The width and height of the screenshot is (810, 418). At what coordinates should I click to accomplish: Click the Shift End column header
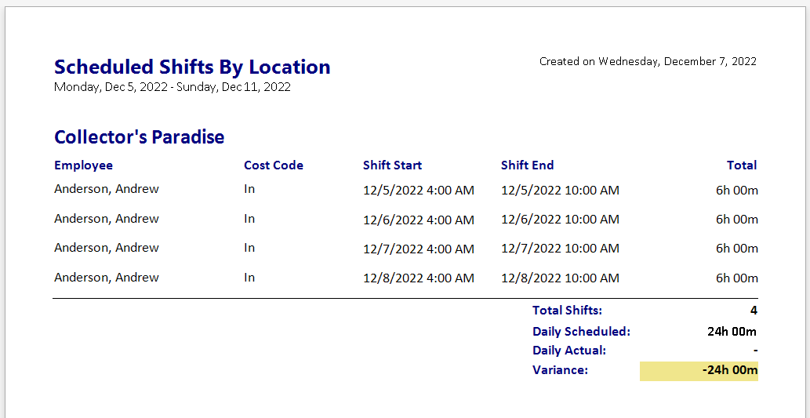coord(527,165)
